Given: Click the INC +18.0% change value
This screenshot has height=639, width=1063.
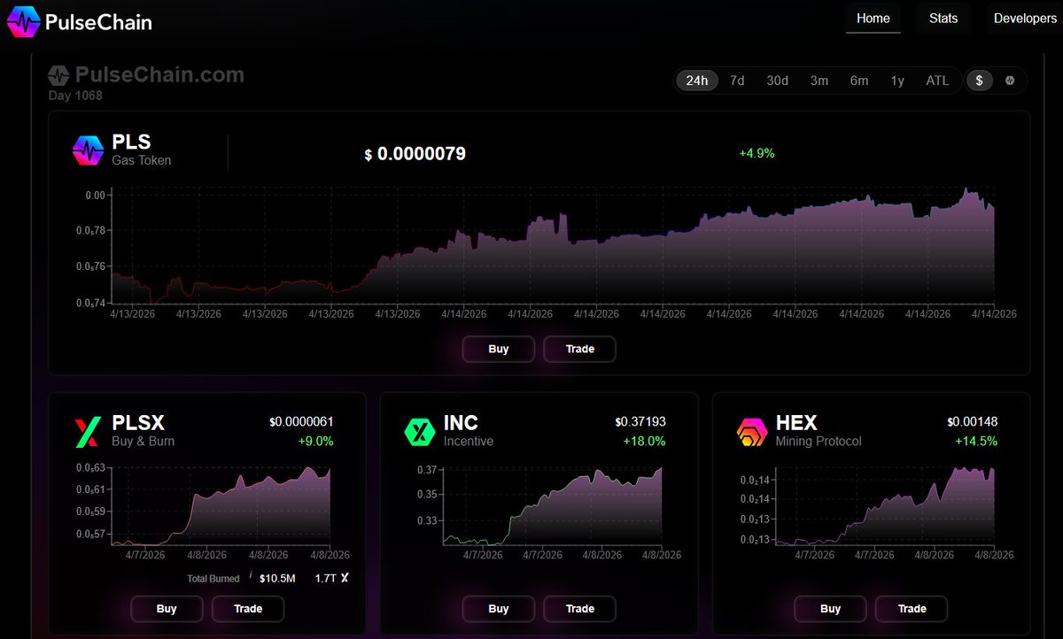Looking at the screenshot, I should (644, 441).
